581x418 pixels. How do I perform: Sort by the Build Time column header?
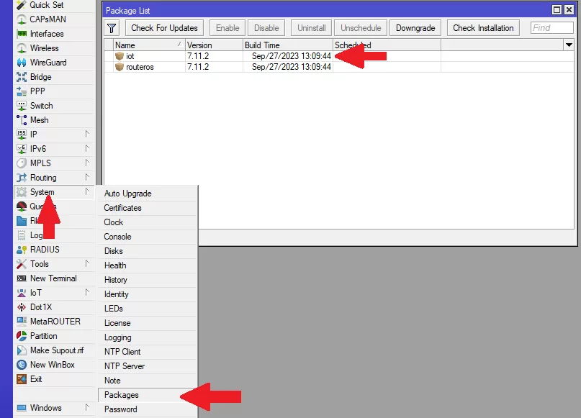click(x=288, y=45)
